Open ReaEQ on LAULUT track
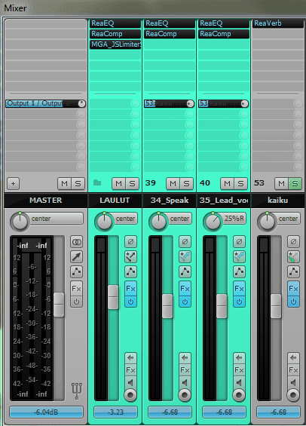 [115, 23]
